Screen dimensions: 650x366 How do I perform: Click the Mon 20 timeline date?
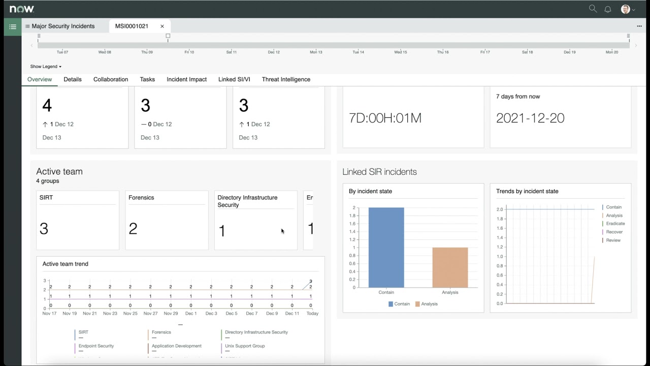click(x=612, y=52)
